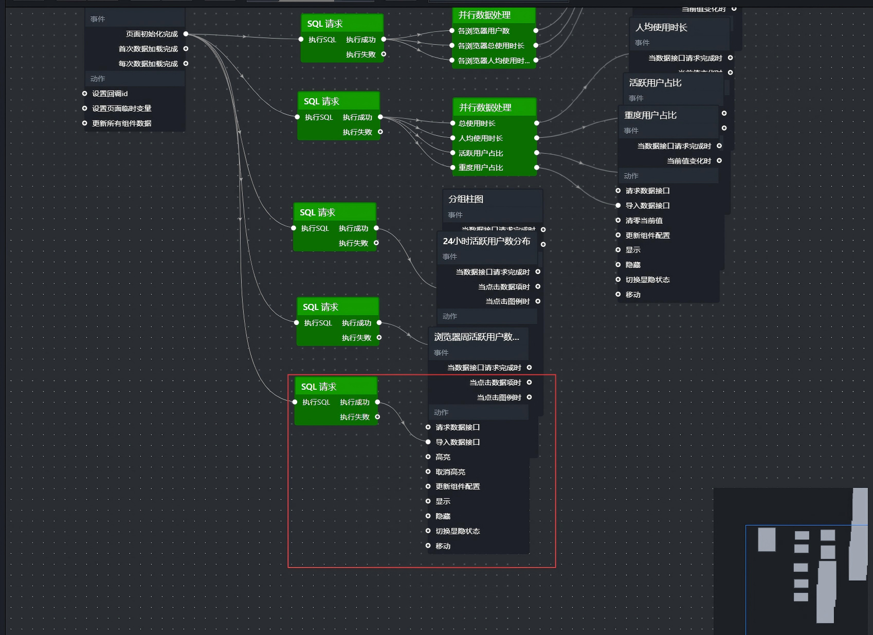Select the 总使用时长 port
This screenshot has width=873, height=635.
click(477, 123)
